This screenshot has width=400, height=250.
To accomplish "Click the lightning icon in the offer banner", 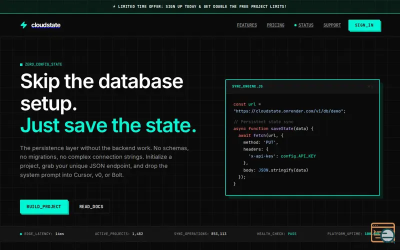I will click(x=114, y=6).
